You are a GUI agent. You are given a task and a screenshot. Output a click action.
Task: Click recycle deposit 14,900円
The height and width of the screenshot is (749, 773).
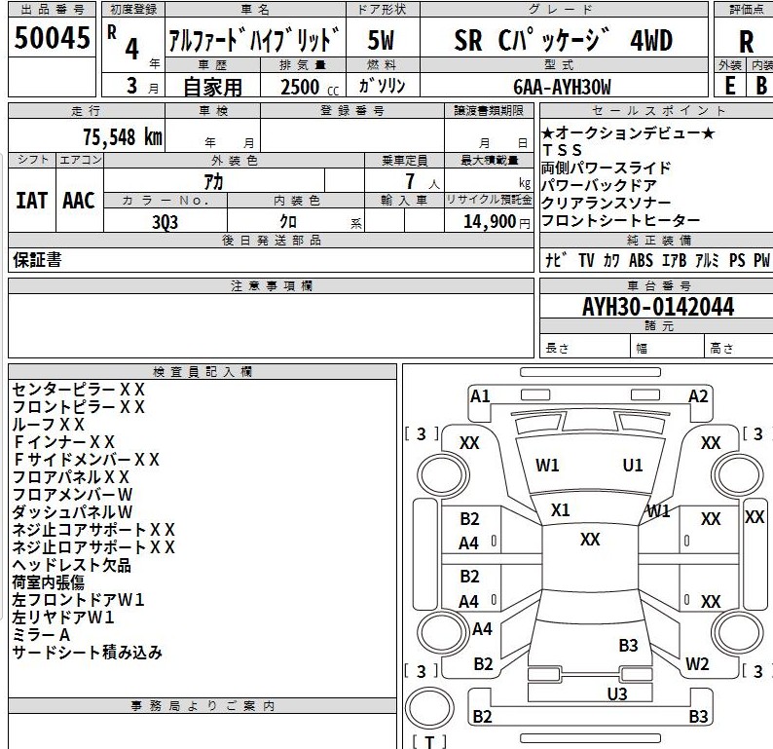pos(497,221)
